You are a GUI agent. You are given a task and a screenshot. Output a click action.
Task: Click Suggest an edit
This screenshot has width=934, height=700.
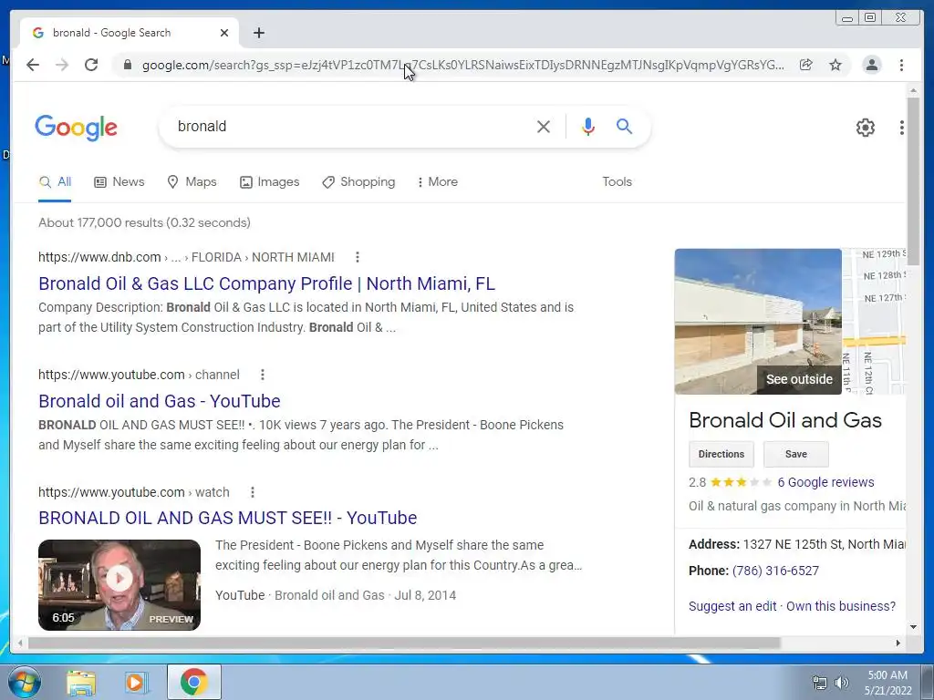point(732,606)
